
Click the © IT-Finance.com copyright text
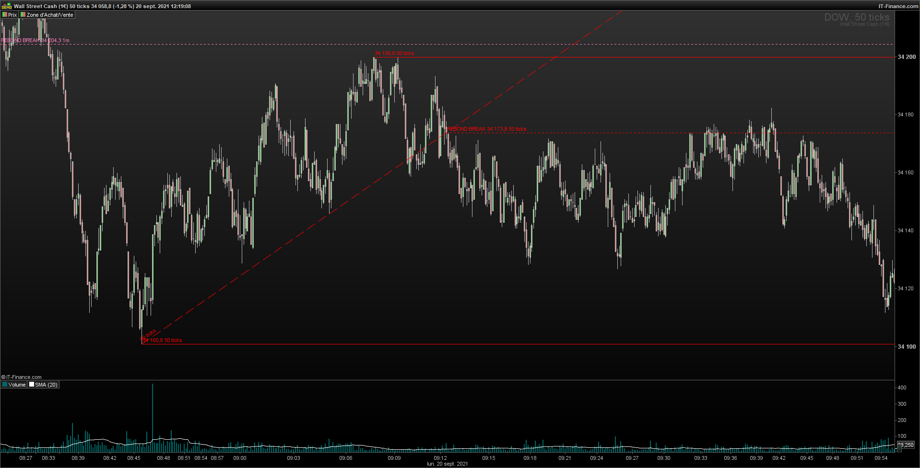21,377
